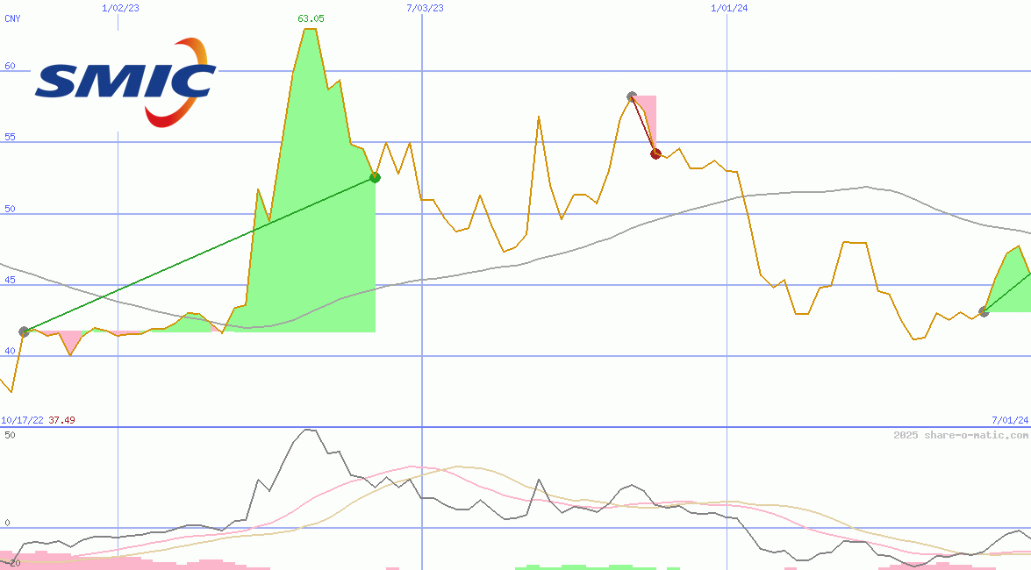Click the 7/01/24 end date label
1031x570 pixels.
(1009, 420)
